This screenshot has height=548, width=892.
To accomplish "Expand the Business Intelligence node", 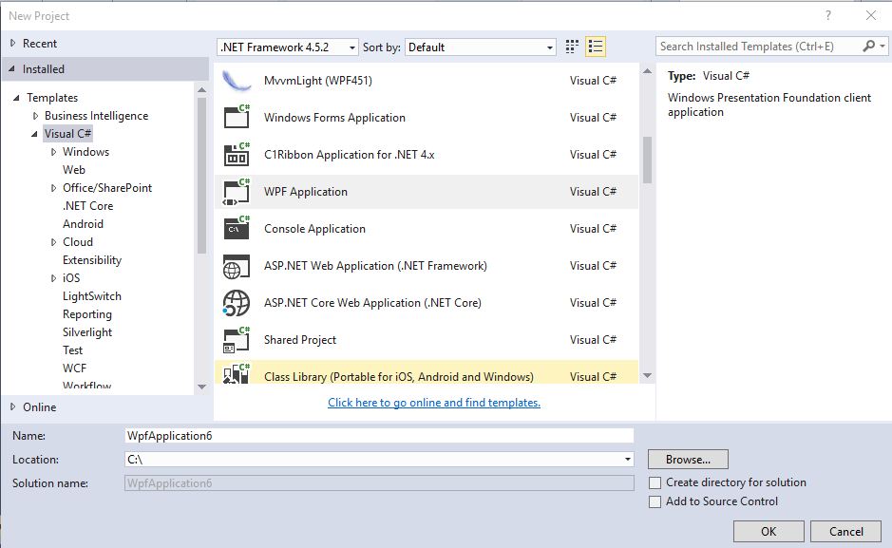I will point(35,116).
